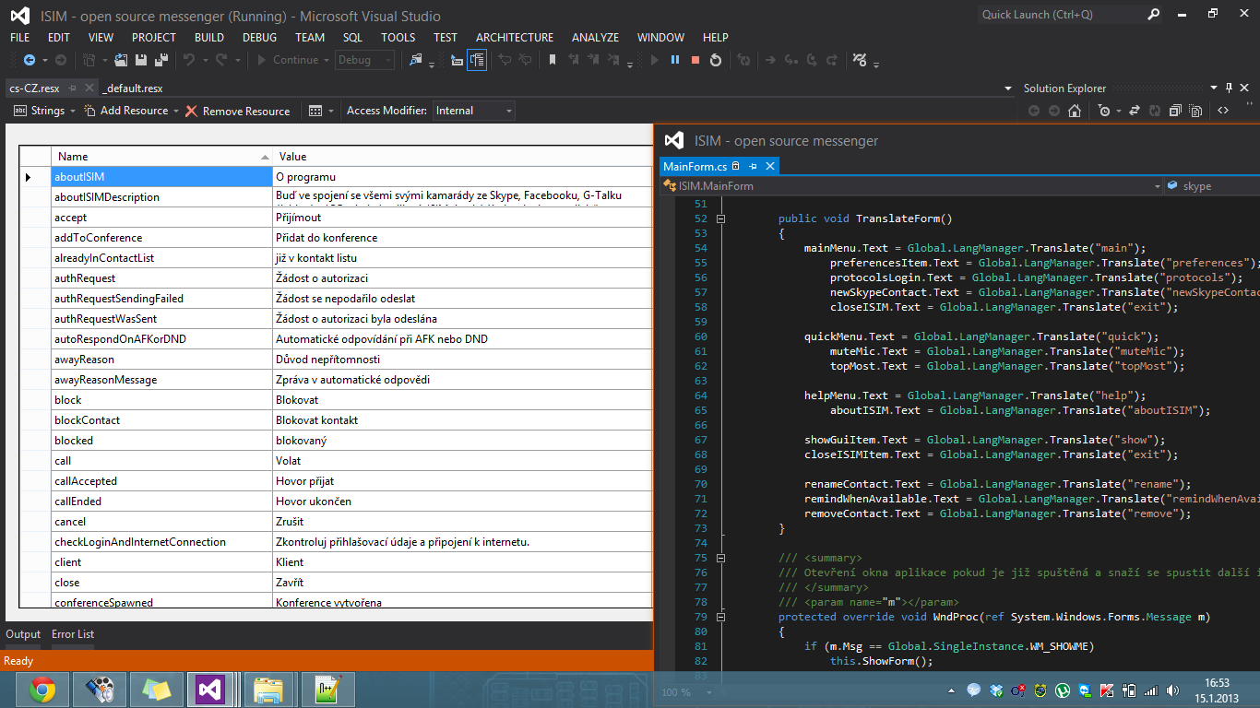Click File Explorer icon in taskbar
The image size is (1260, 708).
(x=269, y=690)
